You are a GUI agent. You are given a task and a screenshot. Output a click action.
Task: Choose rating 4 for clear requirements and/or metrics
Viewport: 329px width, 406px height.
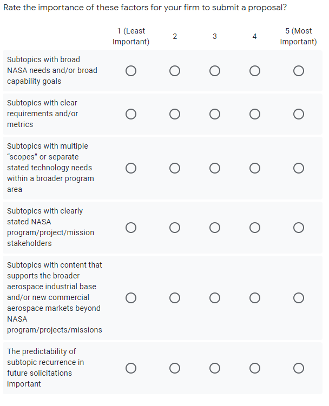point(254,114)
